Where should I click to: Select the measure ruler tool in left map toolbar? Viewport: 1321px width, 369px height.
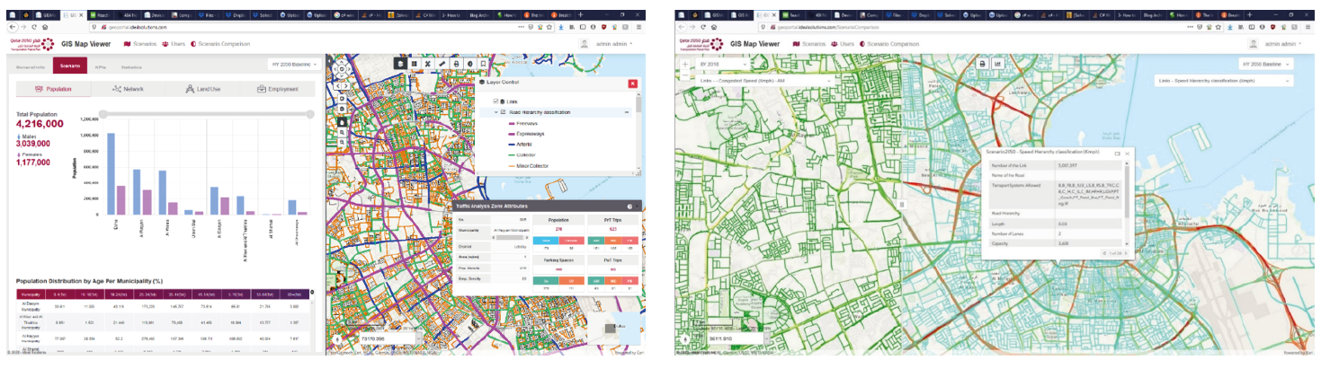[442, 64]
